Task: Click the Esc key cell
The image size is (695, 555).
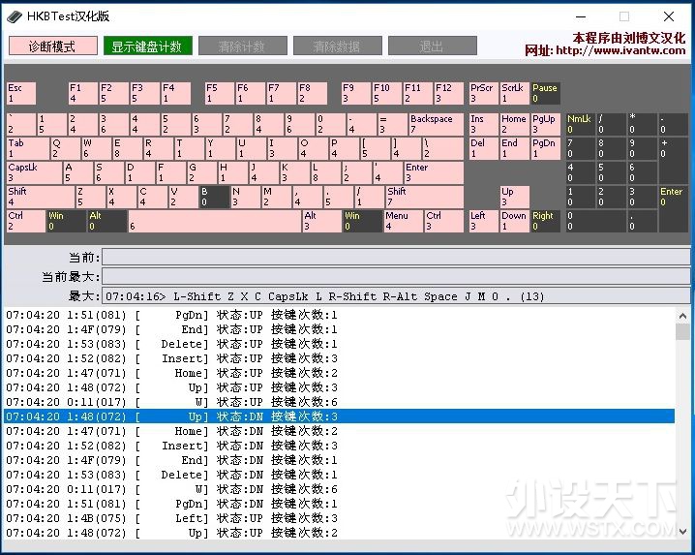Action: coord(21,93)
